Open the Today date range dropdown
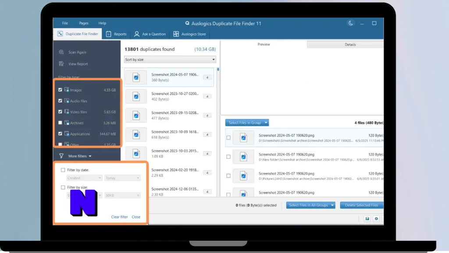Screen dimensions: 449x253 click(122, 178)
